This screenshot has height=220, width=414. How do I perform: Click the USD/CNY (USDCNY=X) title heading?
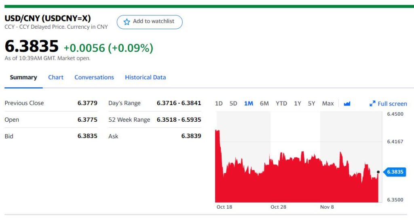[48, 19]
